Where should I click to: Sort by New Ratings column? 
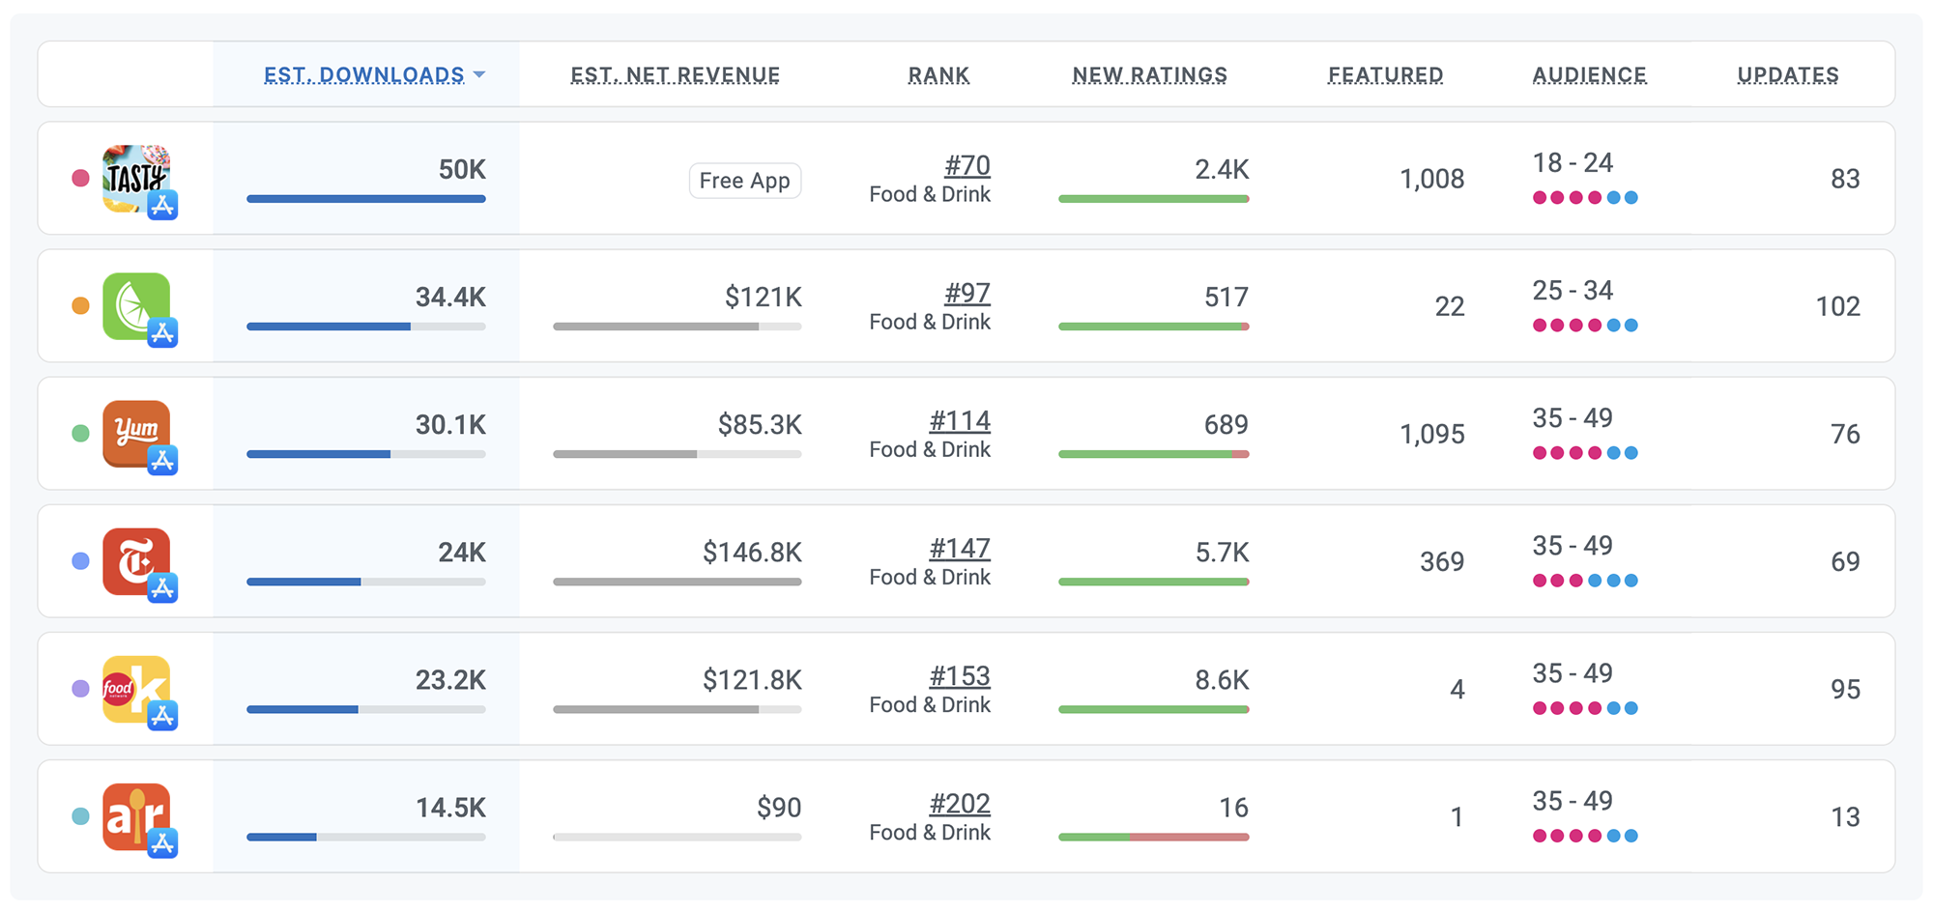click(1150, 74)
